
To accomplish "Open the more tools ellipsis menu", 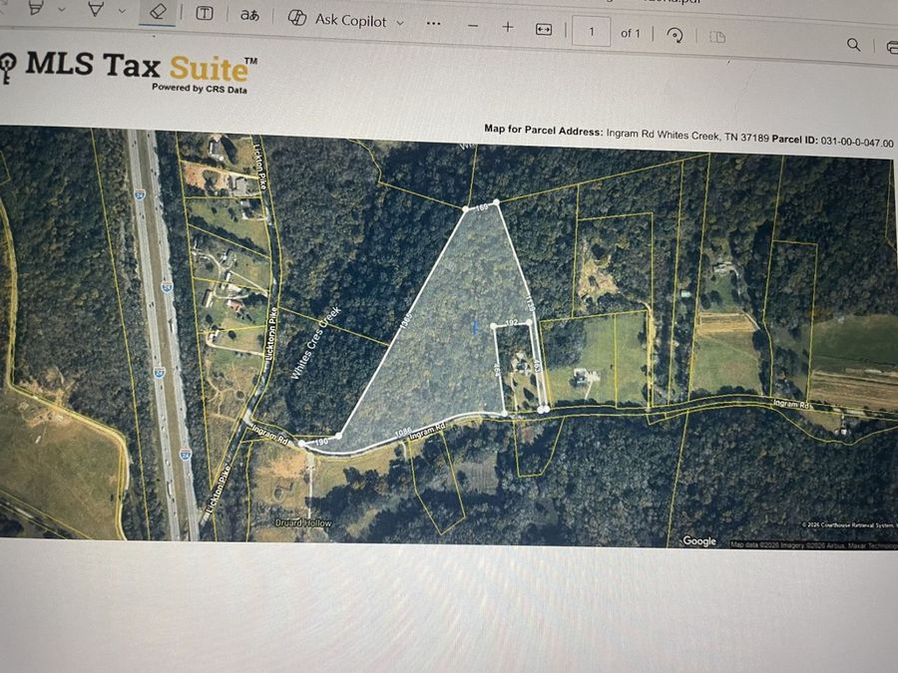I will click(434, 24).
